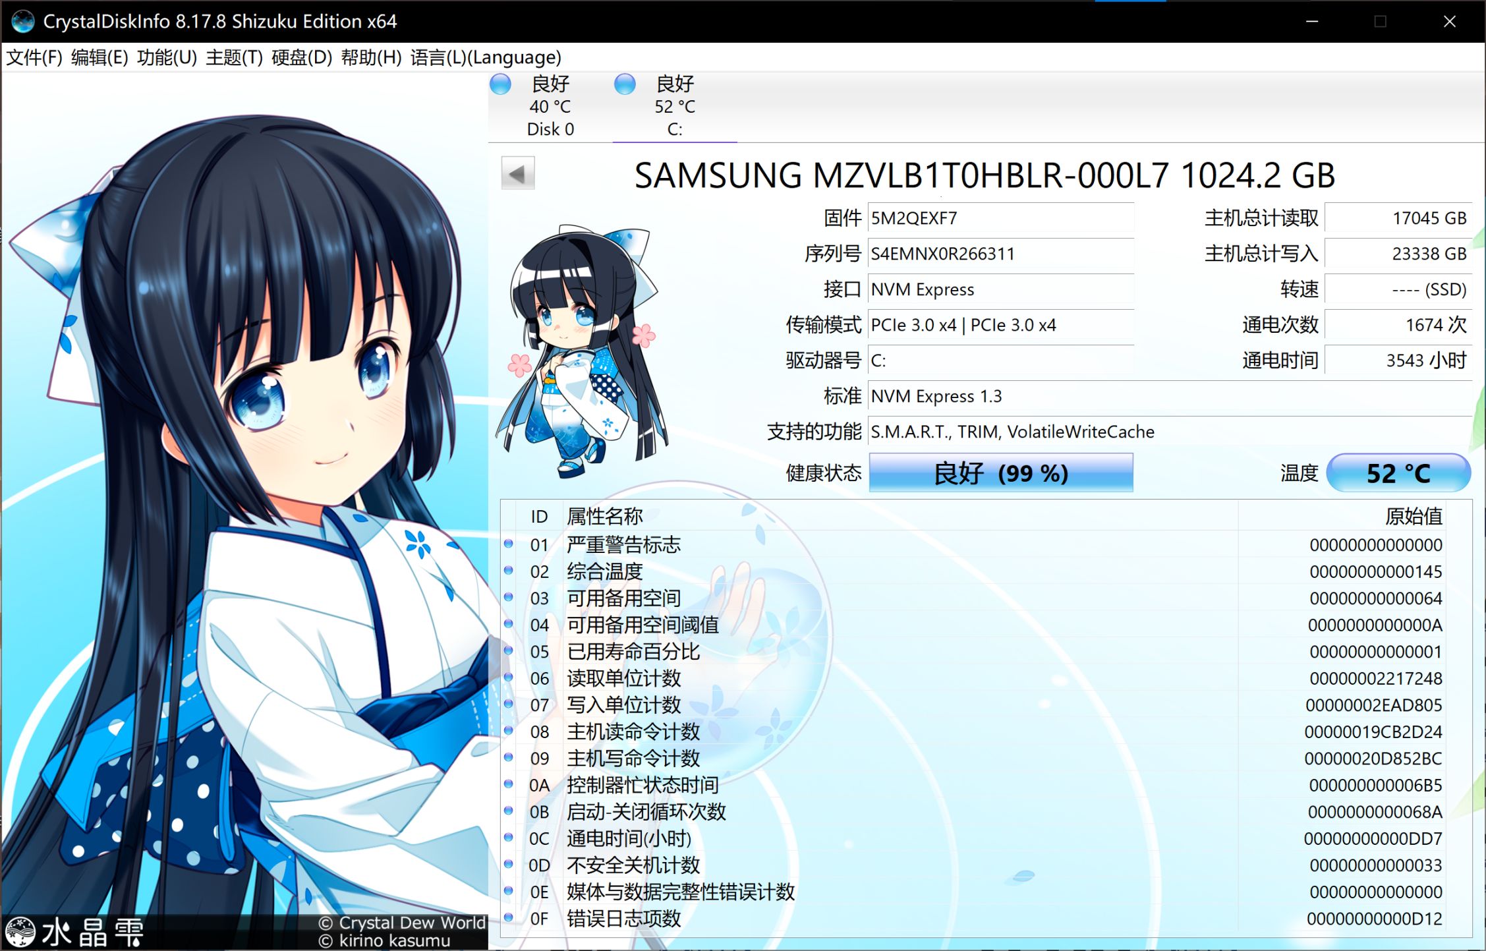Open the 主题(T) menu

click(x=234, y=57)
